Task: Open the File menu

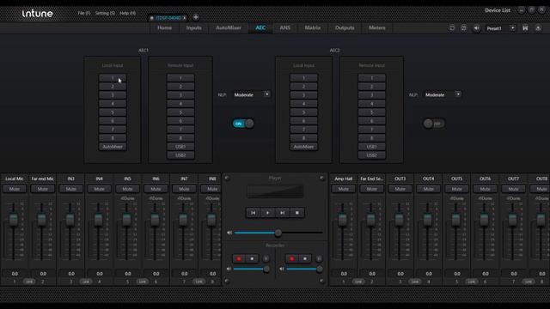Action: (84, 13)
